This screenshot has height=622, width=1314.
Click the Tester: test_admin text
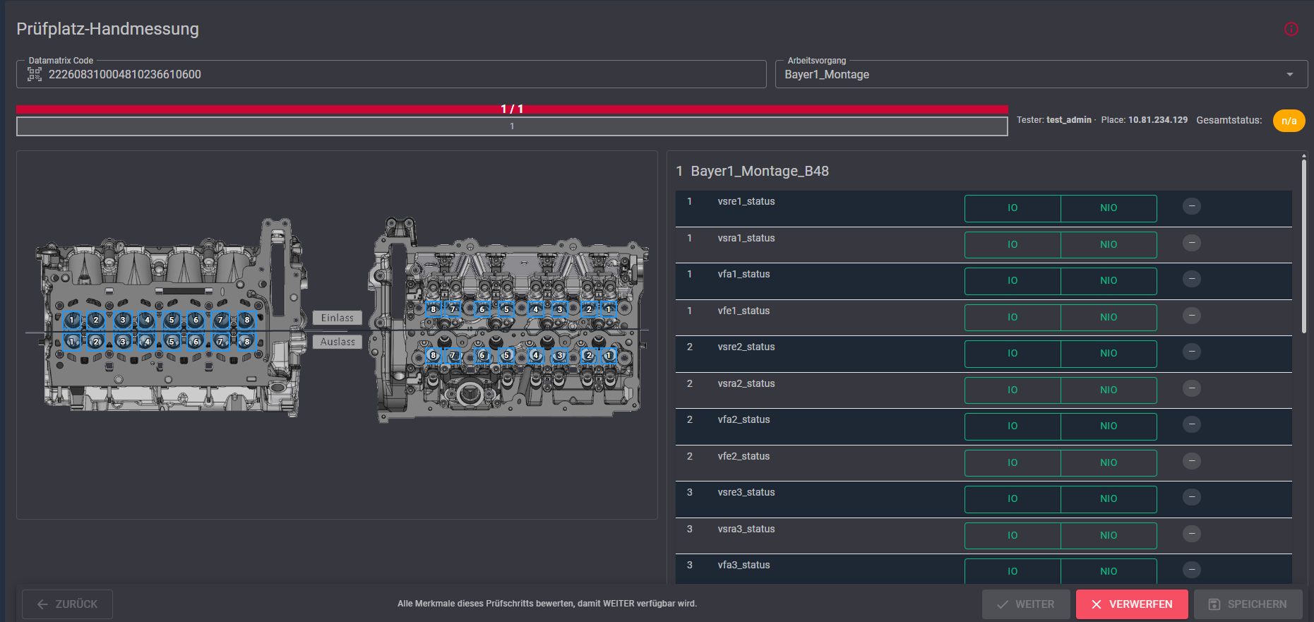[x=1054, y=120]
